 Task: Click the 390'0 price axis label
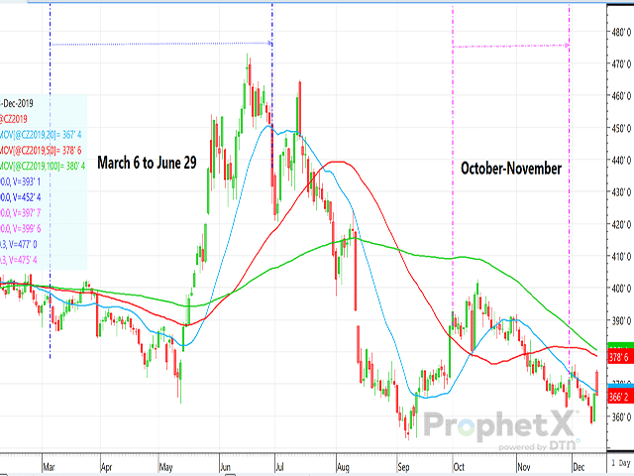623,321
